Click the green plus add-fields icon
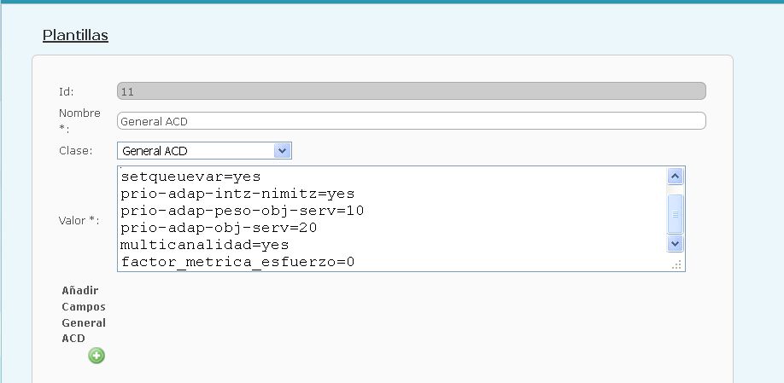784x383 pixels. (97, 356)
